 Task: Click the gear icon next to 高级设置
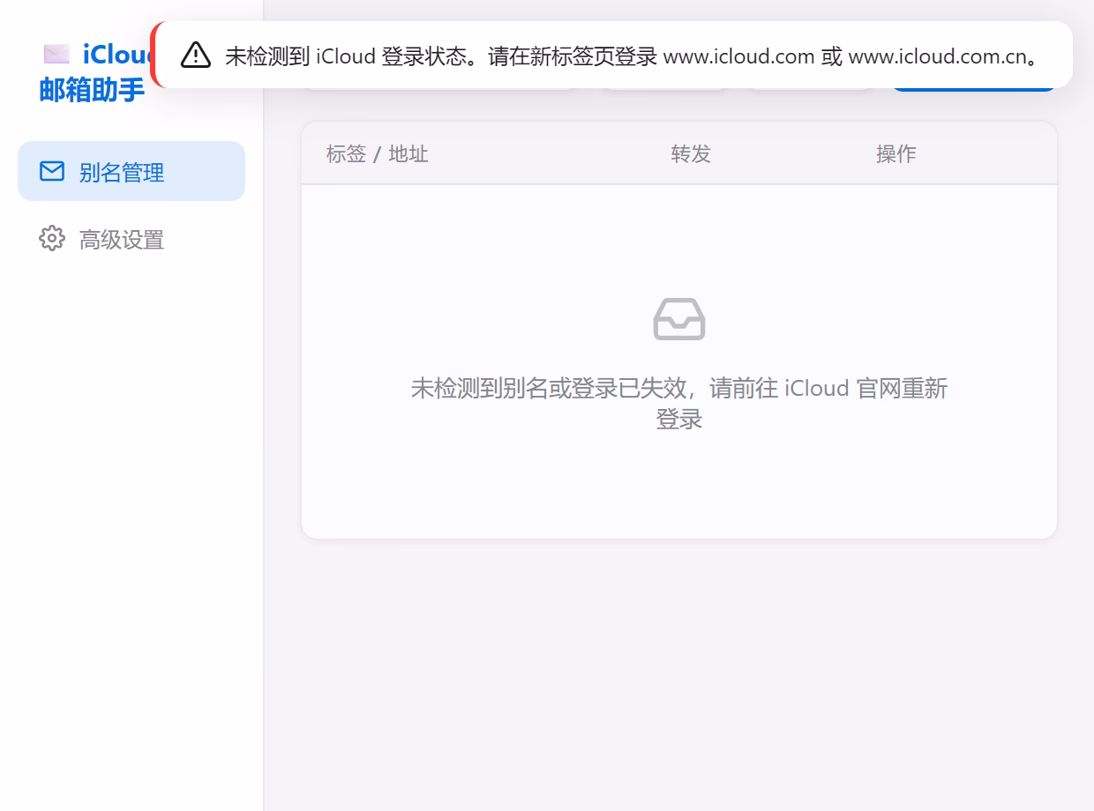coord(51,239)
